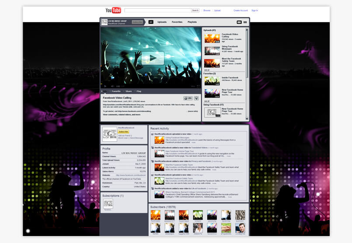Open New Facebook Home Page Tour activity thumbnail
The height and width of the screenshot is (243, 352).
tap(160, 154)
